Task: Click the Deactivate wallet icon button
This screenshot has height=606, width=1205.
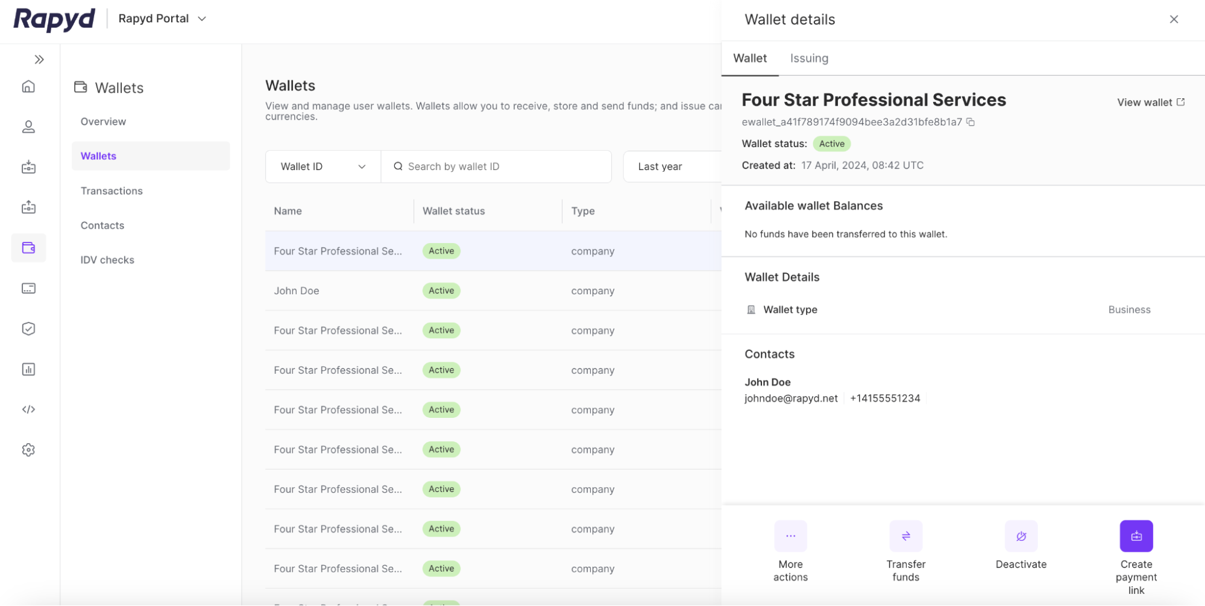Action: (x=1021, y=536)
